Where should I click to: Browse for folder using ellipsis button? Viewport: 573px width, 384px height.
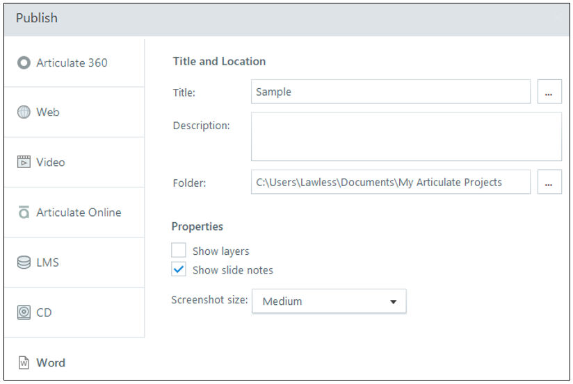point(549,182)
